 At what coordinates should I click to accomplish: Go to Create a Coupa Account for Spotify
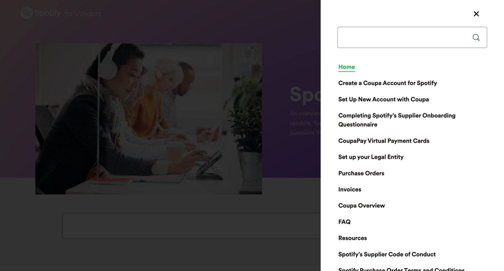387,83
